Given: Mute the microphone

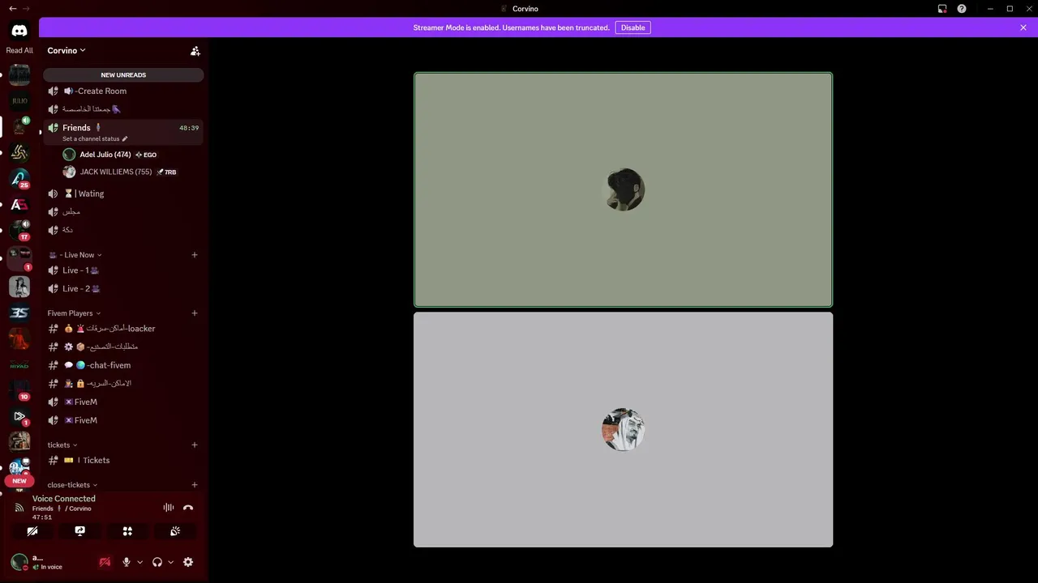Looking at the screenshot, I should pyautogui.click(x=127, y=562).
